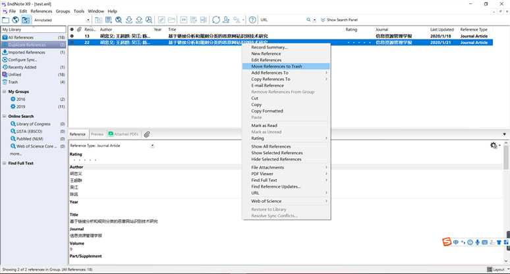The image size is (510, 274).
Task: Click Show Search Panel
Action: coord(339,20)
